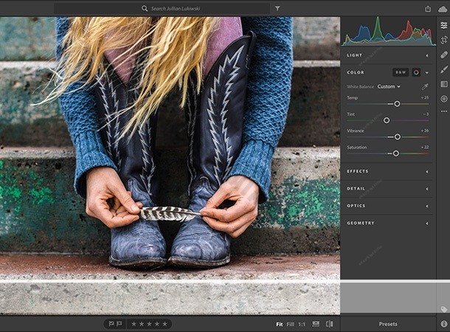
Task: Toggle B&W color mode
Action: pos(401,72)
